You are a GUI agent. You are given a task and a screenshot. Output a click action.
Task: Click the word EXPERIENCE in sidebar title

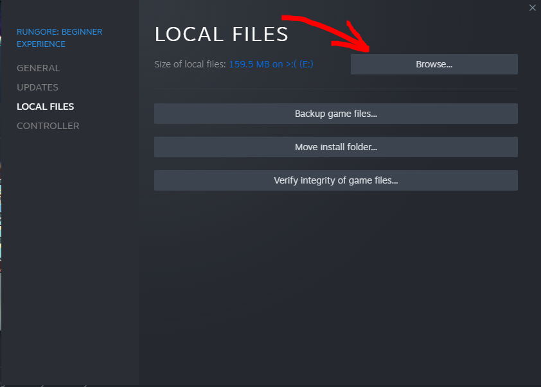tap(41, 44)
